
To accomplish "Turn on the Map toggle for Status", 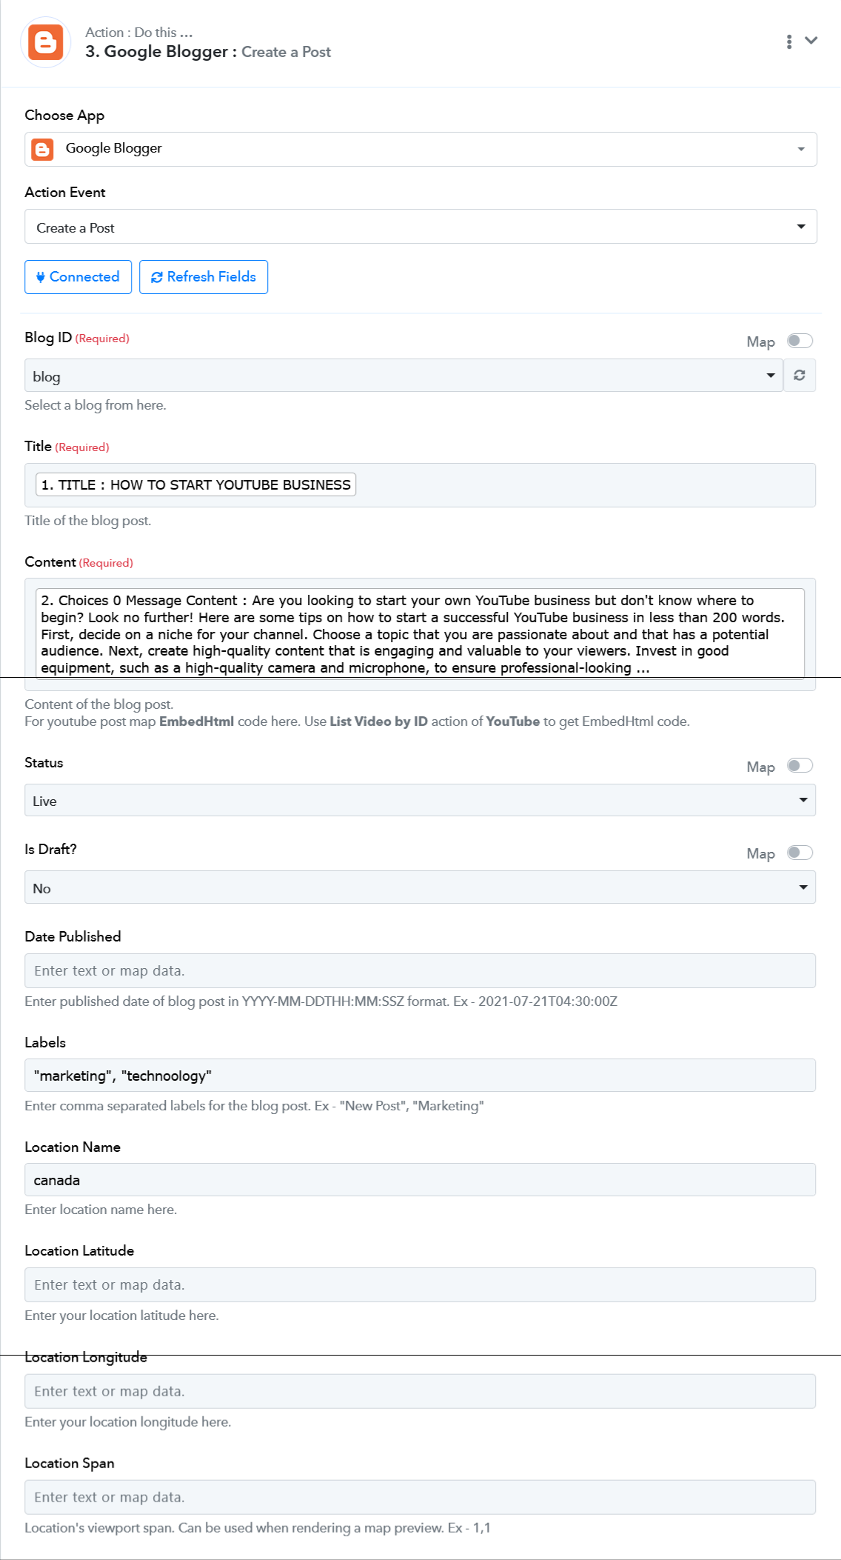I will tap(800, 766).
